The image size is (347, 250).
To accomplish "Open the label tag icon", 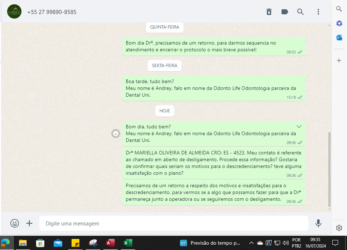I will [x=285, y=12].
